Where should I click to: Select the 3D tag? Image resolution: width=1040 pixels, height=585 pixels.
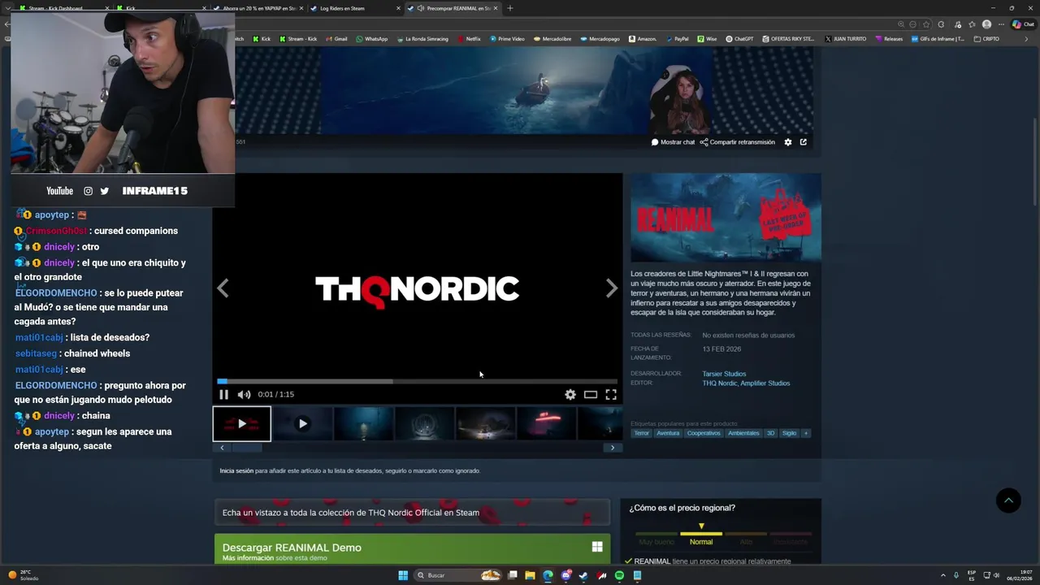pyautogui.click(x=771, y=433)
